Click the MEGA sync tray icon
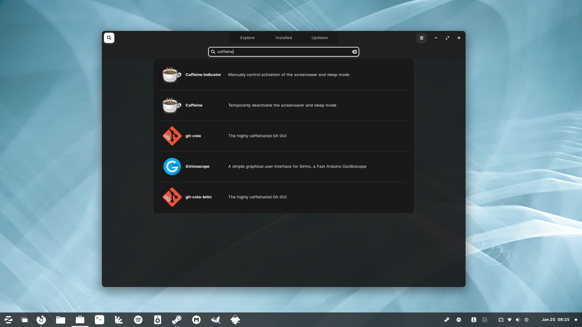 459,320
